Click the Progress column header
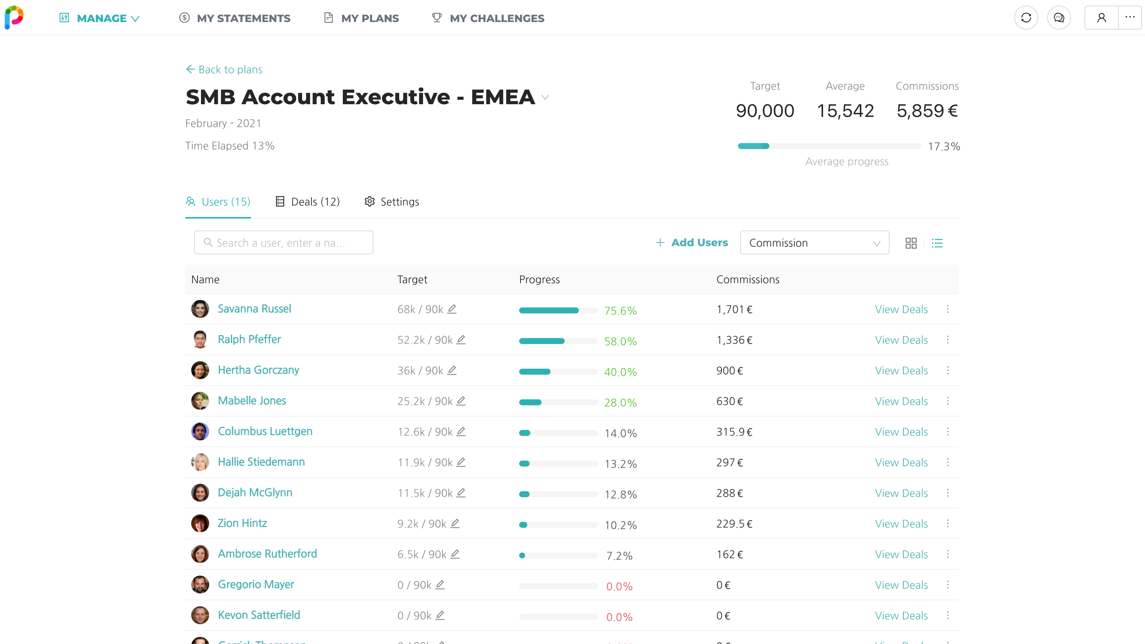 (539, 280)
